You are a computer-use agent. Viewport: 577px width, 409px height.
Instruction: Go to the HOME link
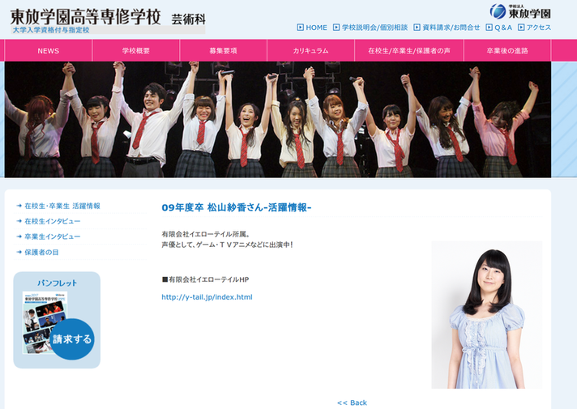316,28
